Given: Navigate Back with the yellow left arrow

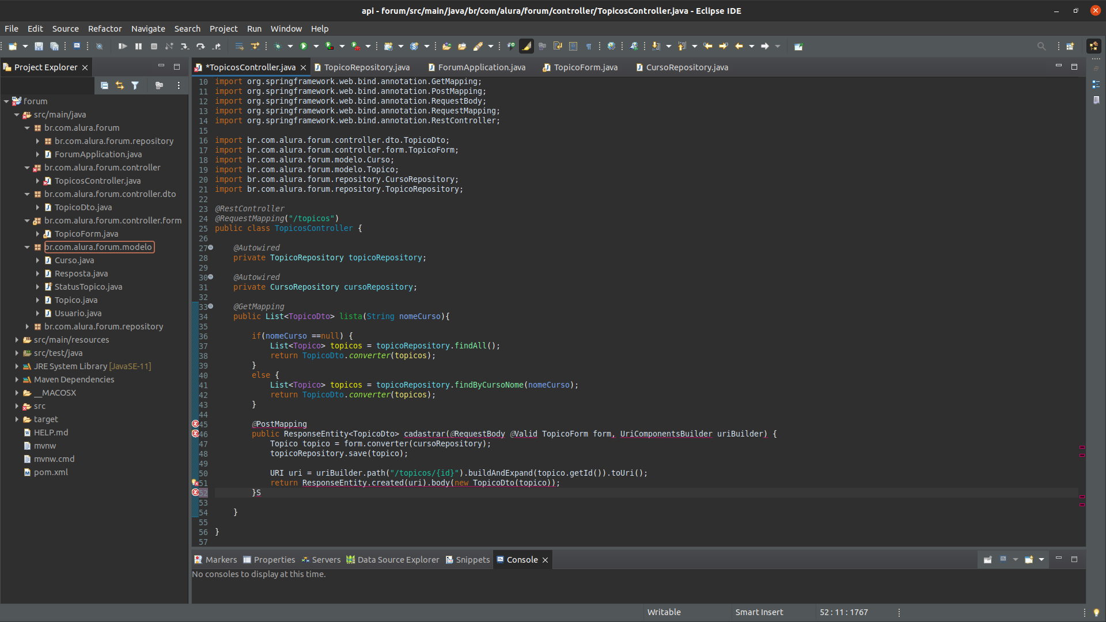Looking at the screenshot, I should point(739,46).
